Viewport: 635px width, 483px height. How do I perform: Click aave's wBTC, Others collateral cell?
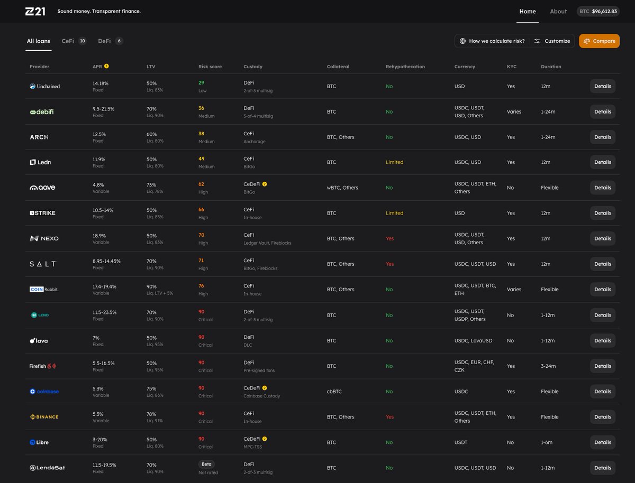click(343, 188)
